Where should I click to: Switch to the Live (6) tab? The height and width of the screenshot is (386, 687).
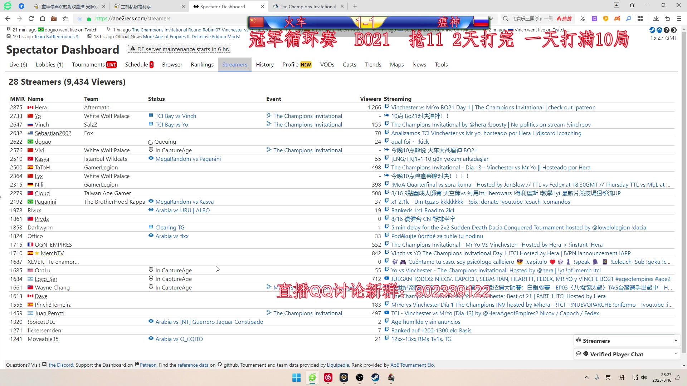(x=18, y=65)
